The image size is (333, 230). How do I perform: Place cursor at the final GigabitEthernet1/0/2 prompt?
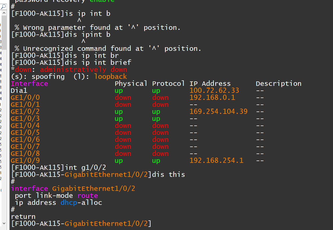153,224
